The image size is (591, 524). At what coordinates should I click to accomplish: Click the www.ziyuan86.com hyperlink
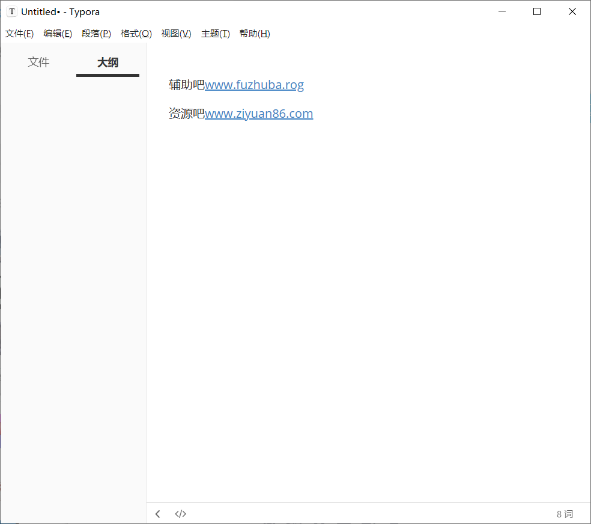tap(258, 114)
